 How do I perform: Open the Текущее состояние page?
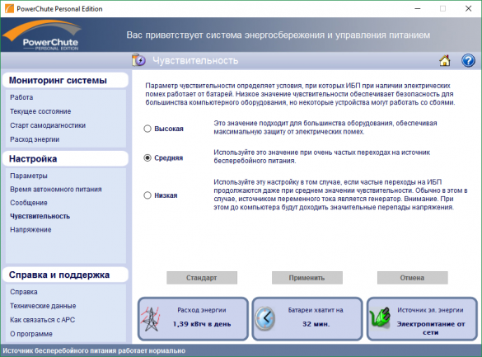tap(40, 111)
